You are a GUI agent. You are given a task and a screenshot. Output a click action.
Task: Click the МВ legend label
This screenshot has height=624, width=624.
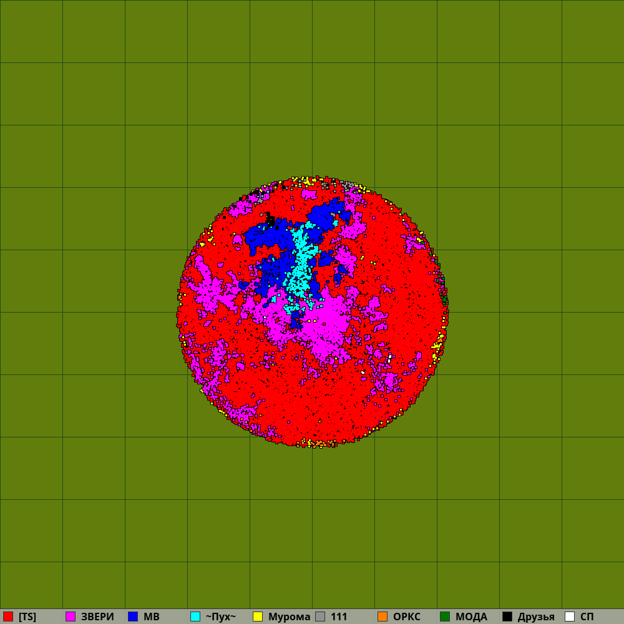tap(151, 617)
